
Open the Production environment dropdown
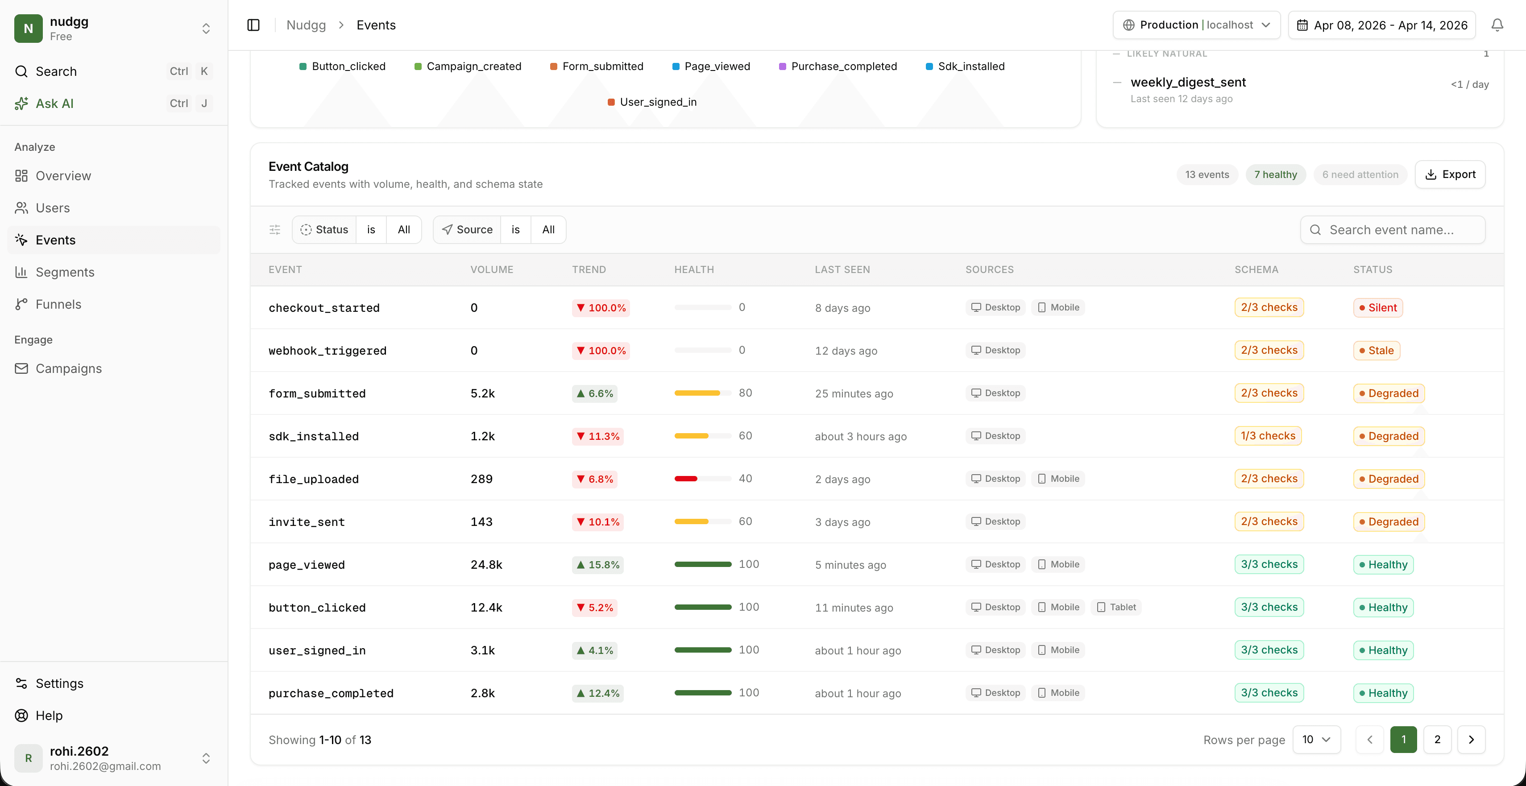tap(1196, 25)
